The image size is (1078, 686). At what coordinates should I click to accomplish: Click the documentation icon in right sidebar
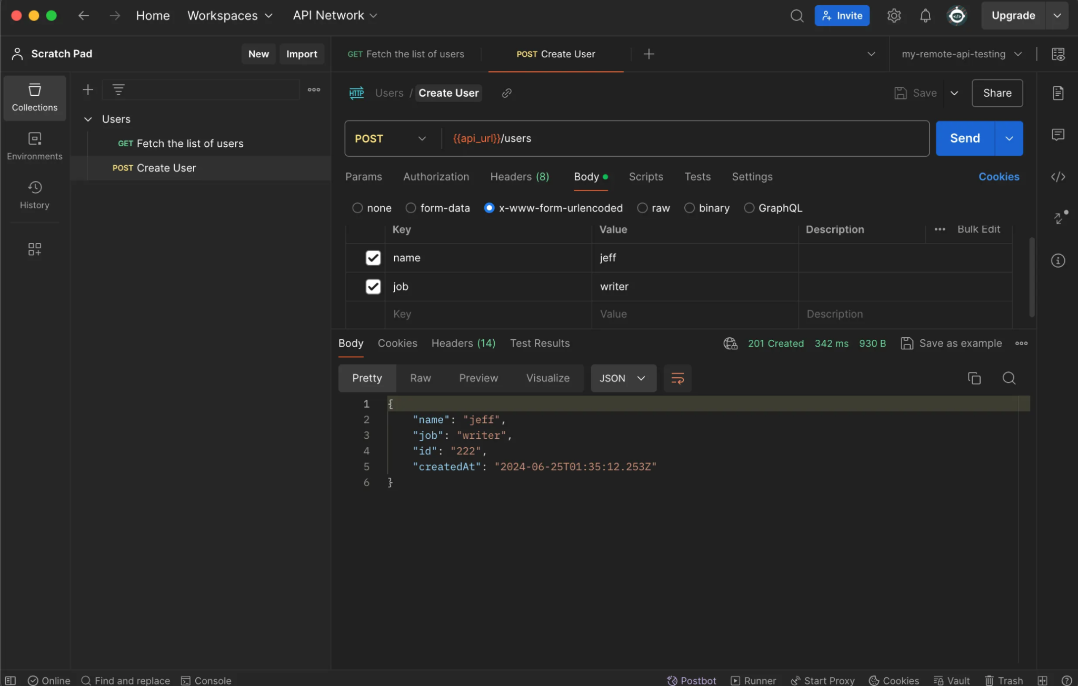1057,93
